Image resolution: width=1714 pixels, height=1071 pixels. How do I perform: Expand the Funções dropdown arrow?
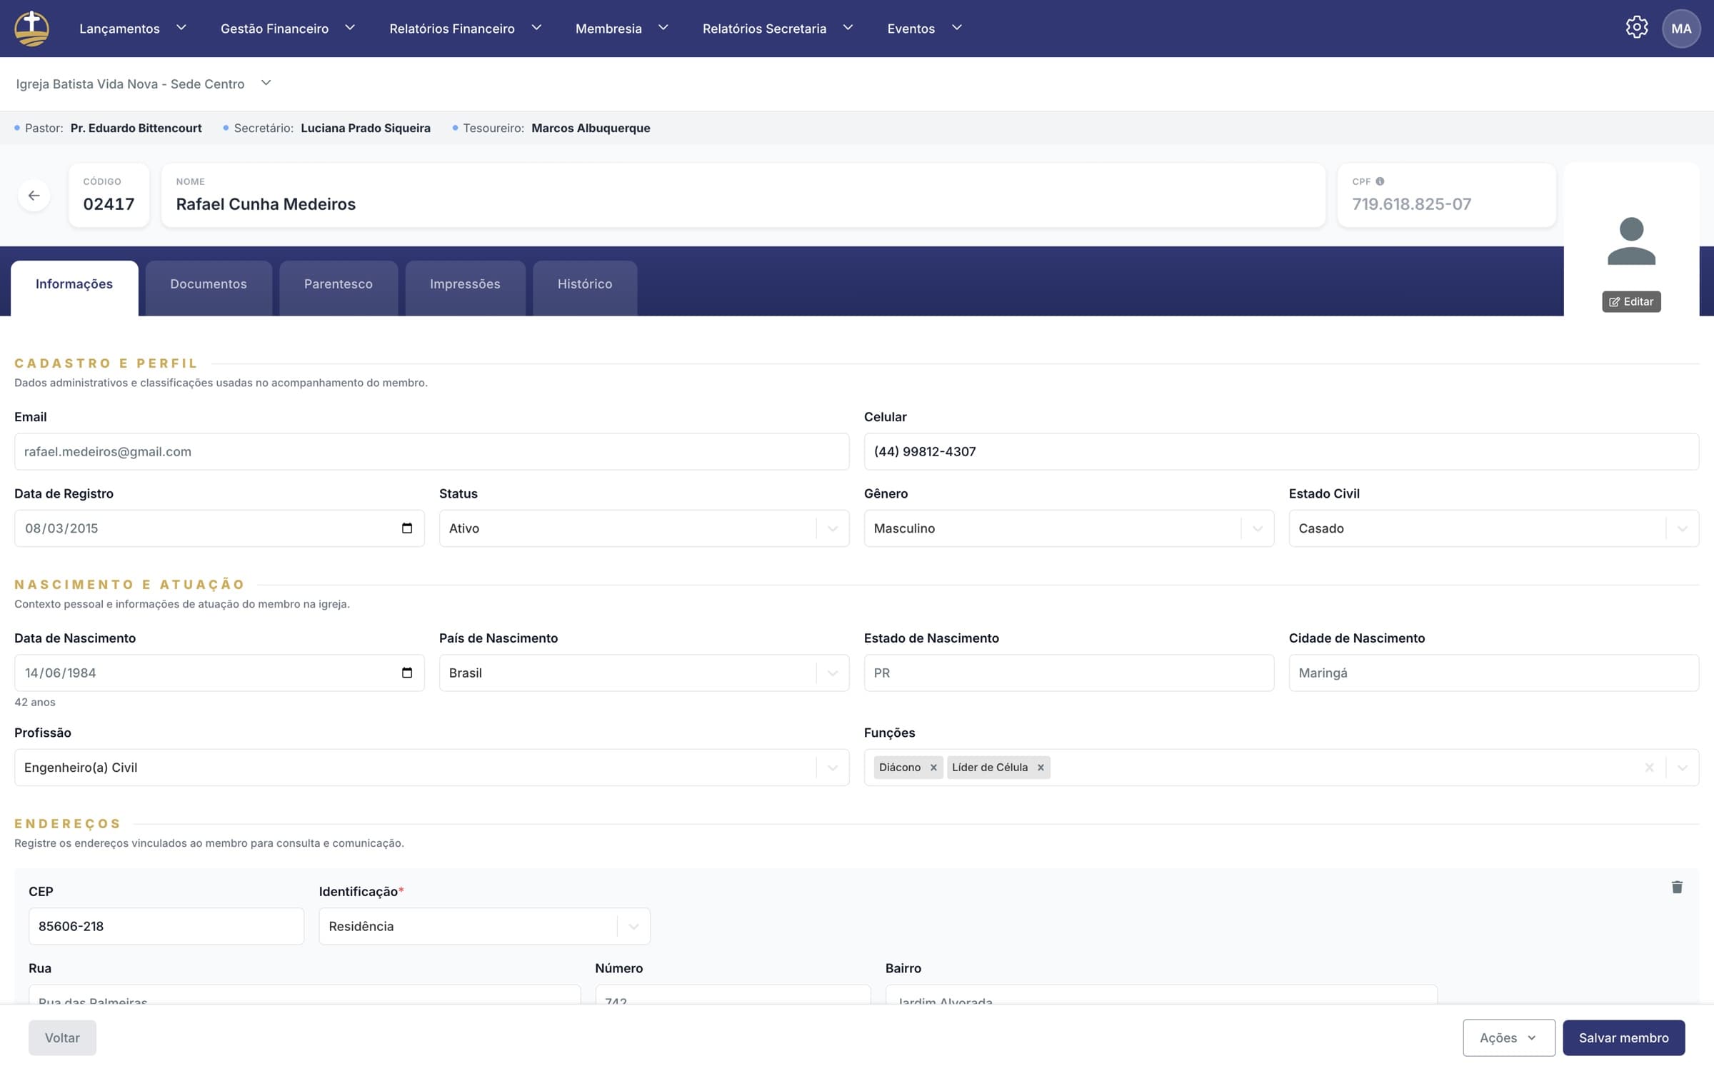click(x=1682, y=768)
